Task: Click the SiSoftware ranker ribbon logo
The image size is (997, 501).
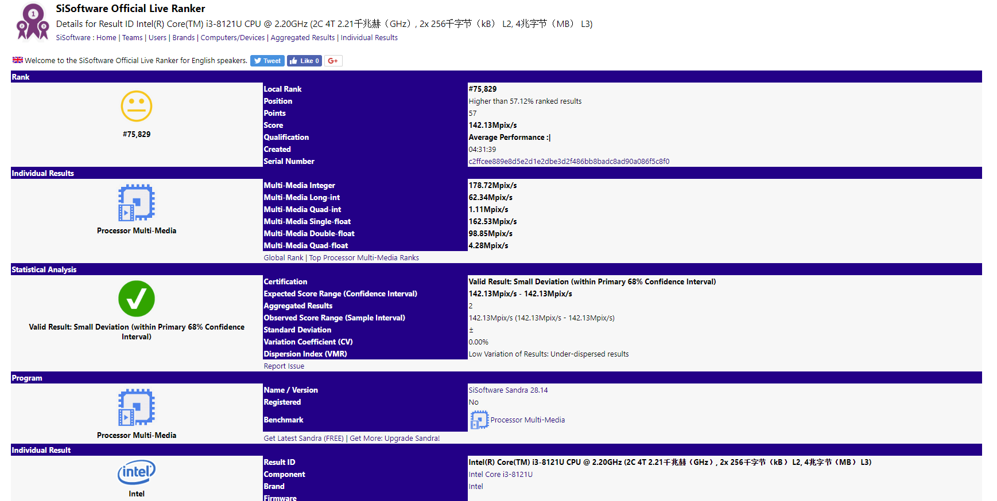Action: point(33,22)
